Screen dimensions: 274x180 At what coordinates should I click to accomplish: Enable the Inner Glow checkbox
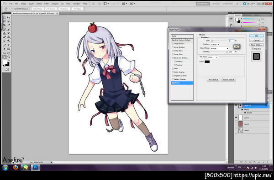click(x=173, y=54)
